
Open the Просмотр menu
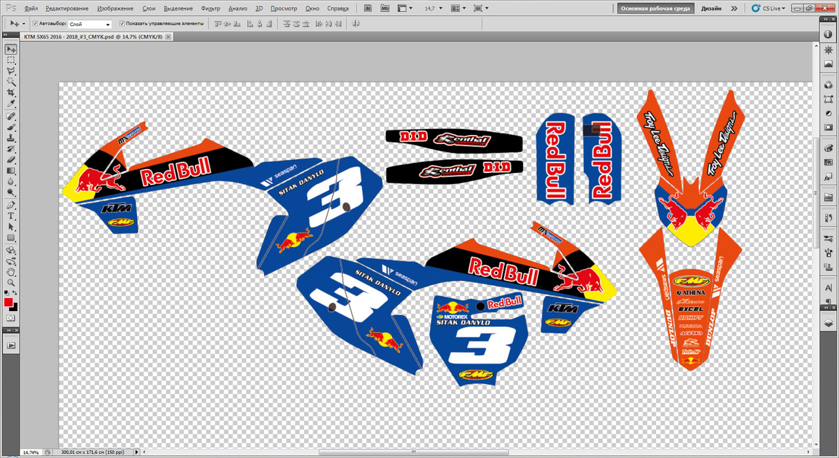pyautogui.click(x=284, y=9)
